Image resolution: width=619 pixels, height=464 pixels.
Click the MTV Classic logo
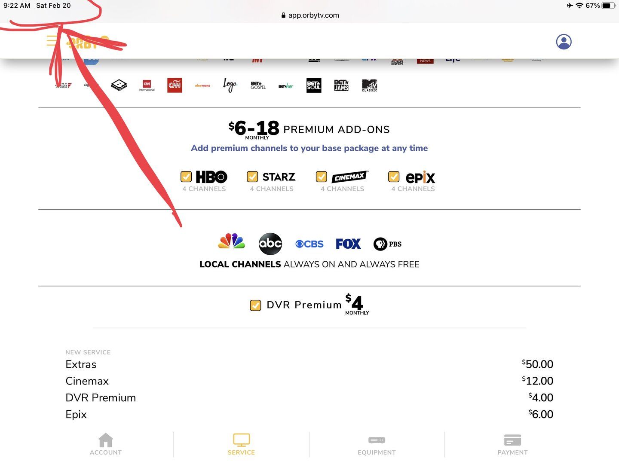(370, 85)
